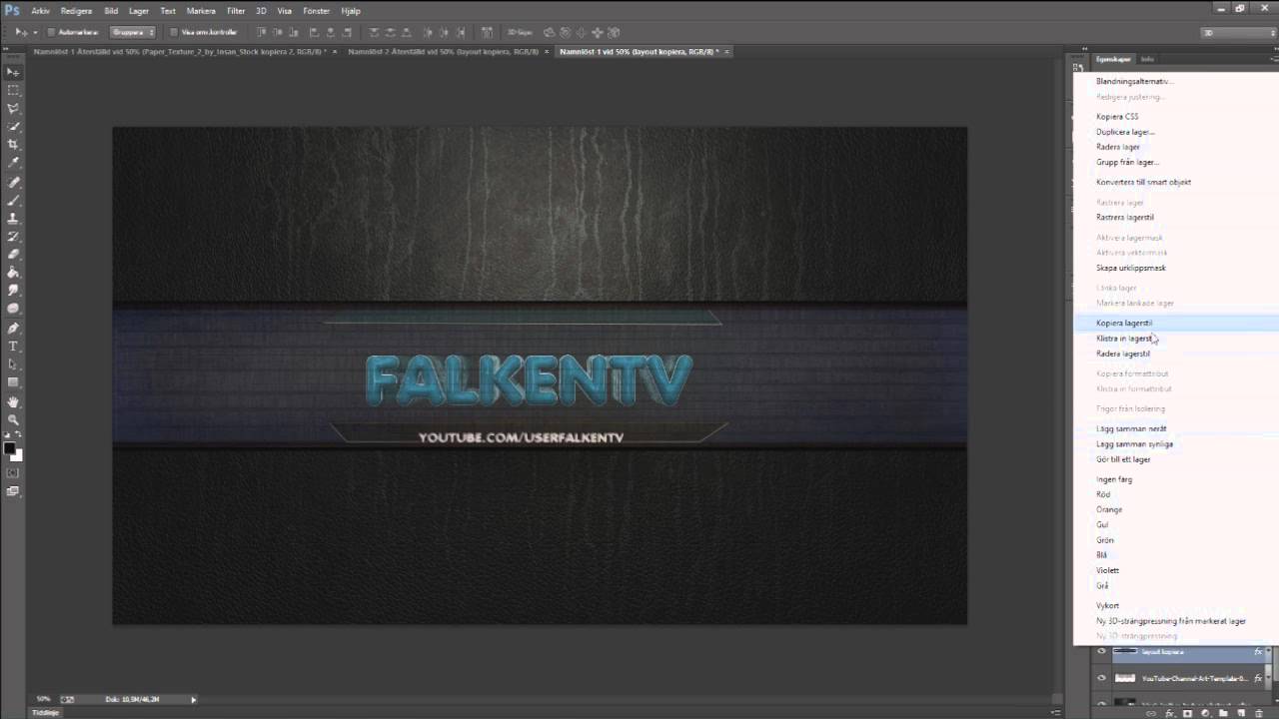Expand effects on YouTube-Channel-Art-Template layer

point(1267,678)
